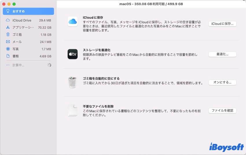Click the iCloud cloud icon in recommendations

tap(72, 21)
